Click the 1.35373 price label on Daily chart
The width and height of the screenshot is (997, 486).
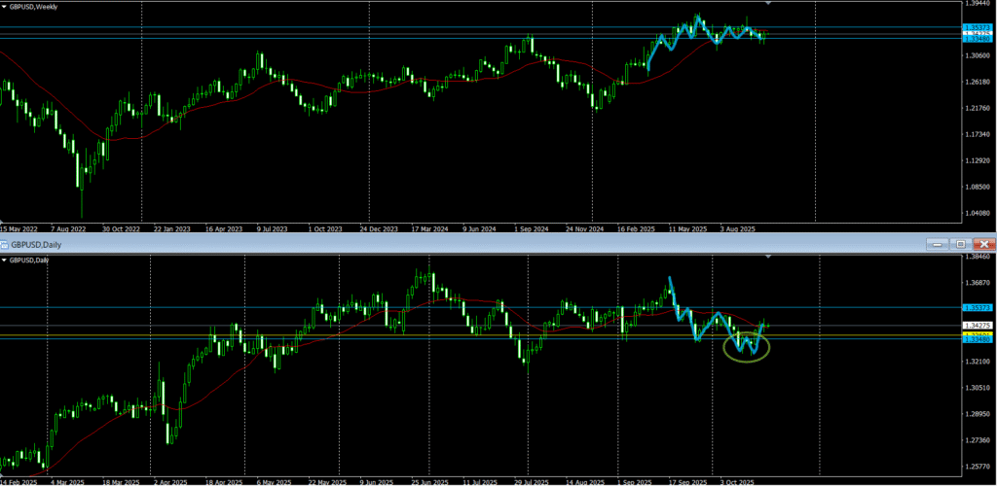click(x=977, y=308)
